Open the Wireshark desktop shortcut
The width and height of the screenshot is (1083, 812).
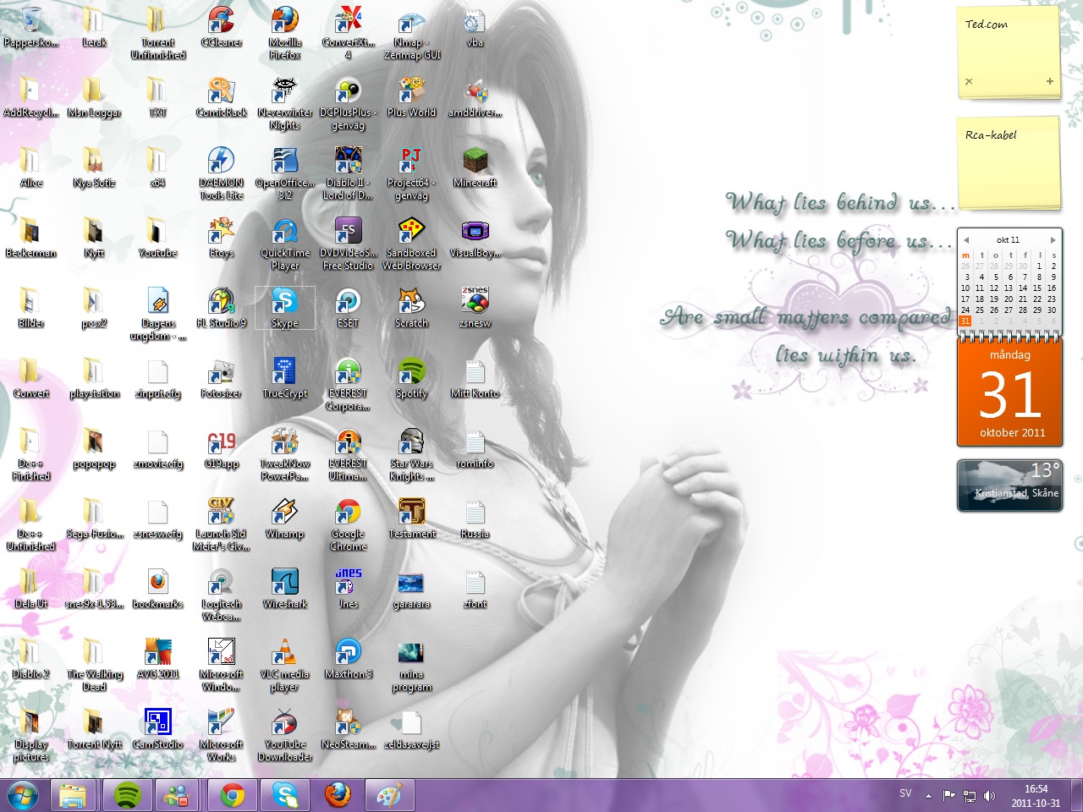tap(284, 584)
